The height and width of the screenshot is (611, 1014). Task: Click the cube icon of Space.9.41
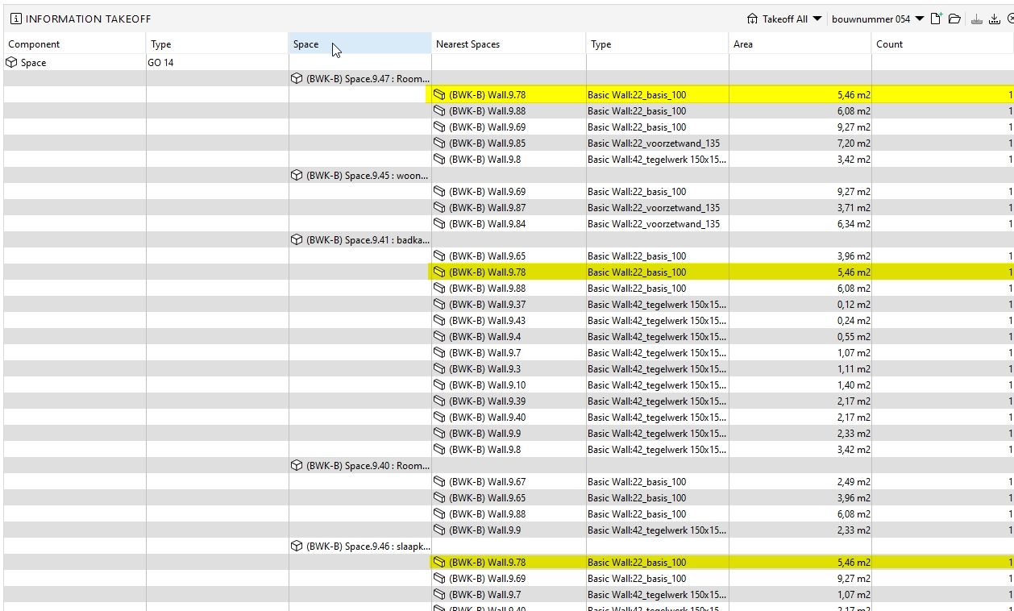tap(297, 239)
